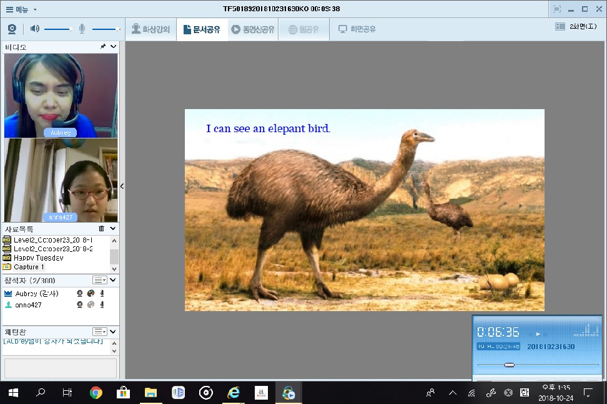Toggle the webcam icon in the toolbar
This screenshot has width=607, height=404.
12,29
